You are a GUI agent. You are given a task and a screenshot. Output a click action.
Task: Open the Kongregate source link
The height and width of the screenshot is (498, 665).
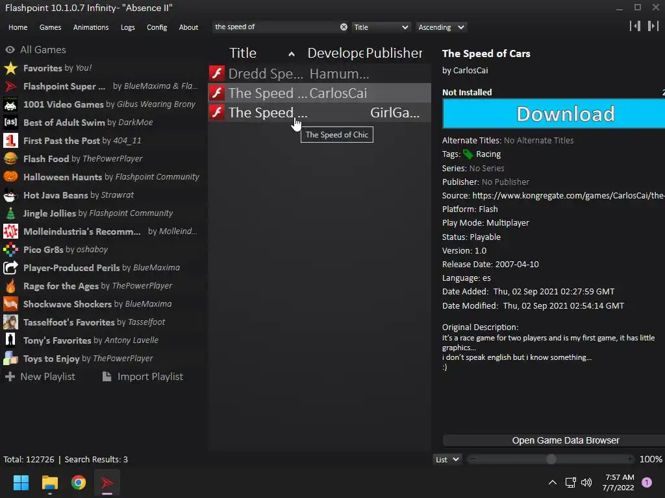568,195
